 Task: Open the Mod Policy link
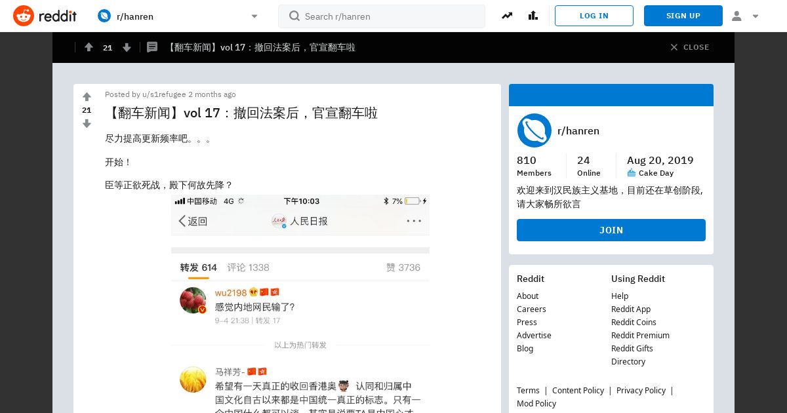coord(536,403)
